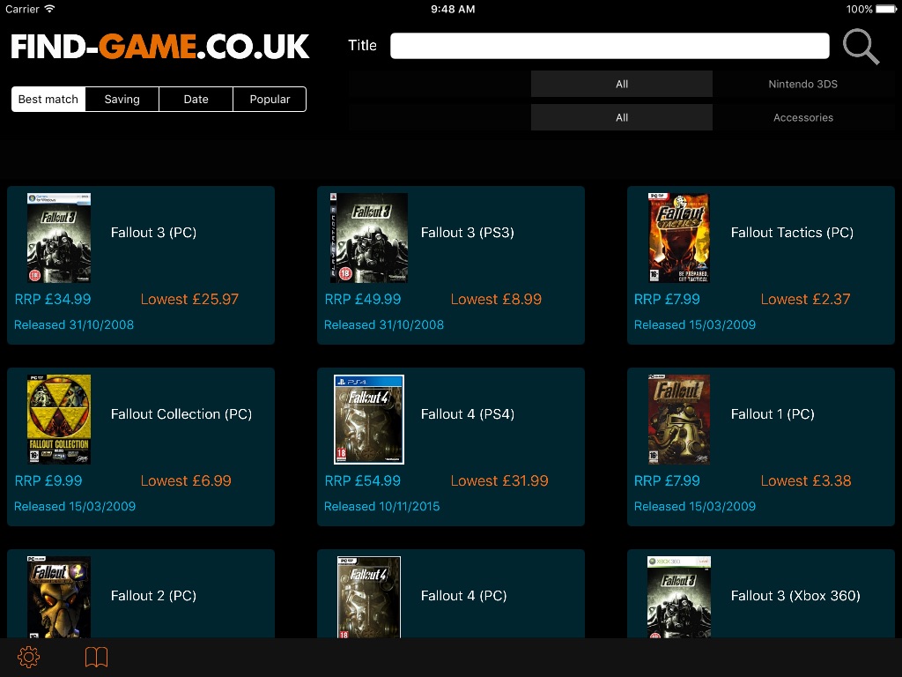The image size is (902, 677).
Task: Tap the magnifying glass search icon
Action: pos(861,47)
